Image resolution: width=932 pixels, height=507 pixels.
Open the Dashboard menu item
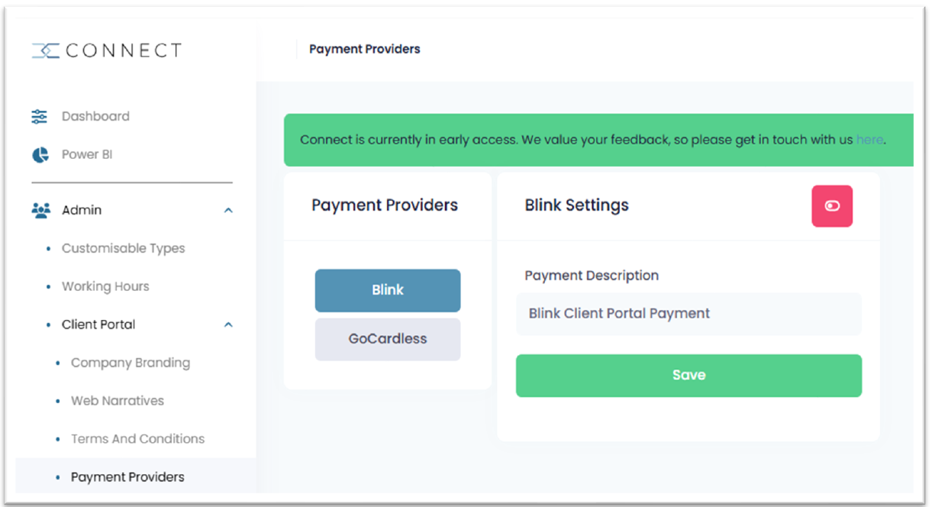click(x=95, y=116)
